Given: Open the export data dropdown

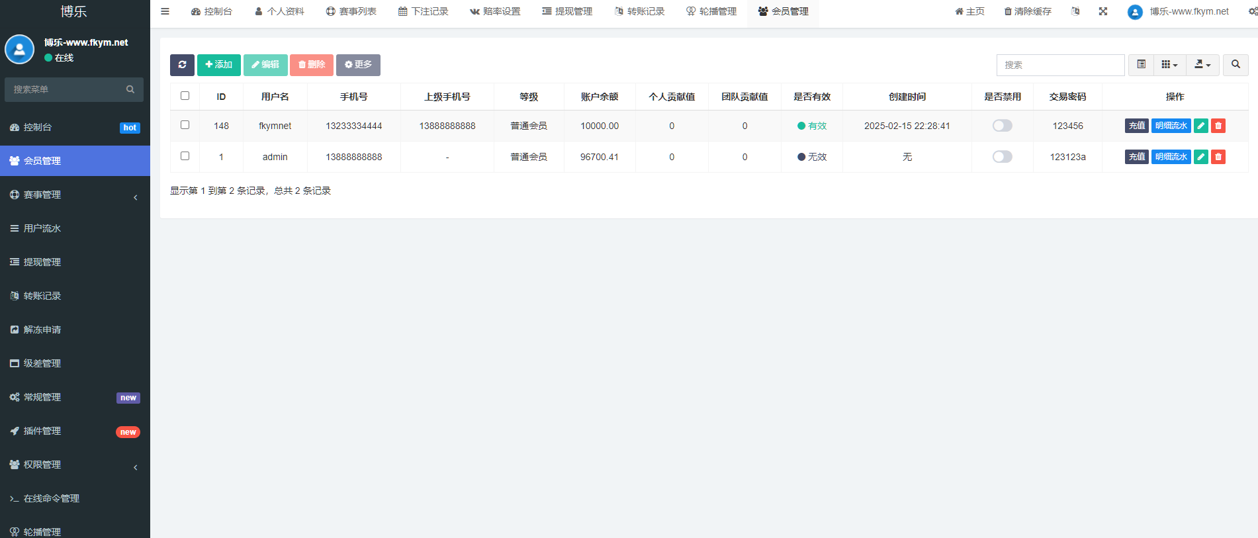Looking at the screenshot, I should pyautogui.click(x=1202, y=65).
